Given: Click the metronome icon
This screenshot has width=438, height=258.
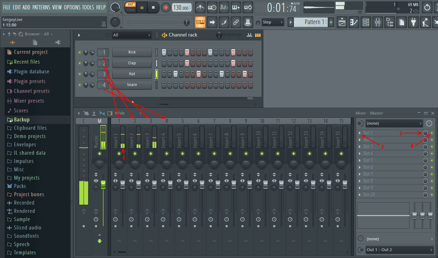Looking at the screenshot, I should [200, 7].
